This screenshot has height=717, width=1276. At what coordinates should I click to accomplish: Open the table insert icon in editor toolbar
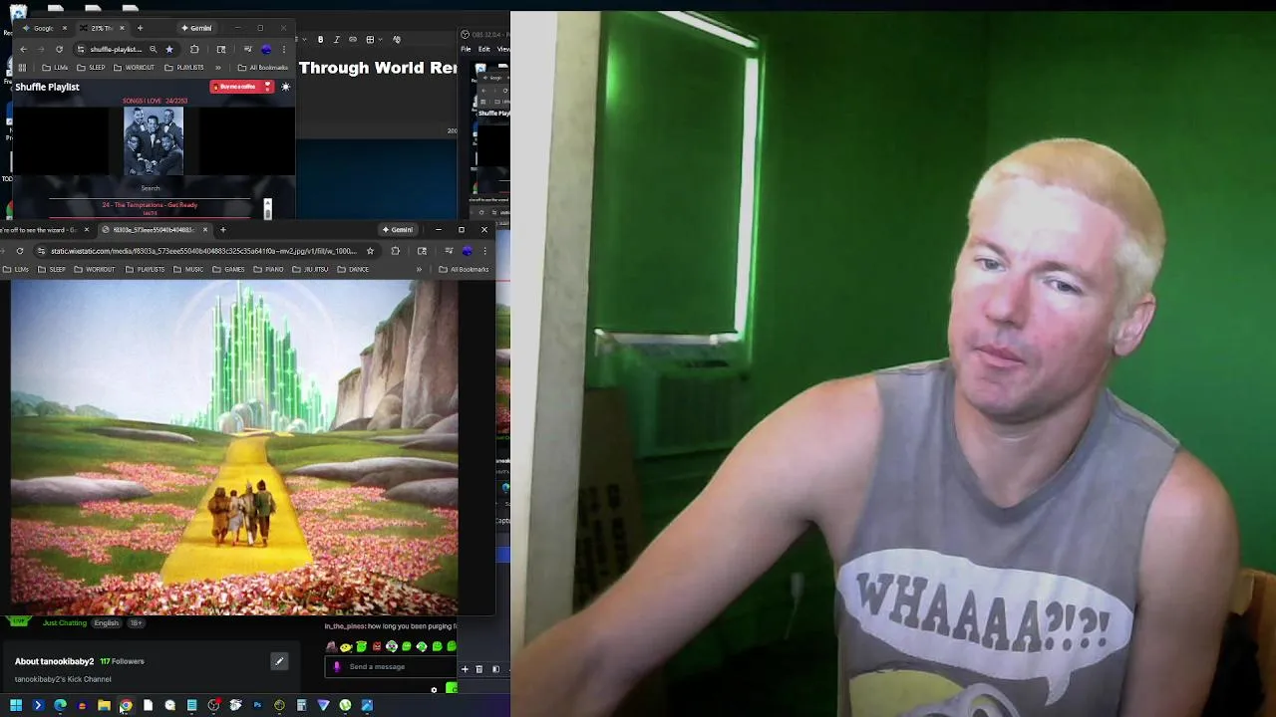(370, 40)
